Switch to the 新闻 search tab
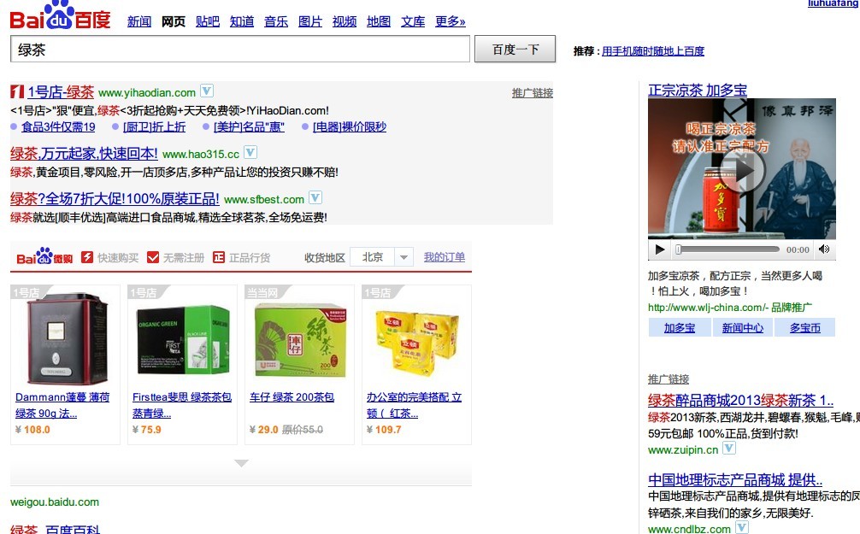Image resolution: width=860 pixels, height=534 pixels. tap(139, 21)
